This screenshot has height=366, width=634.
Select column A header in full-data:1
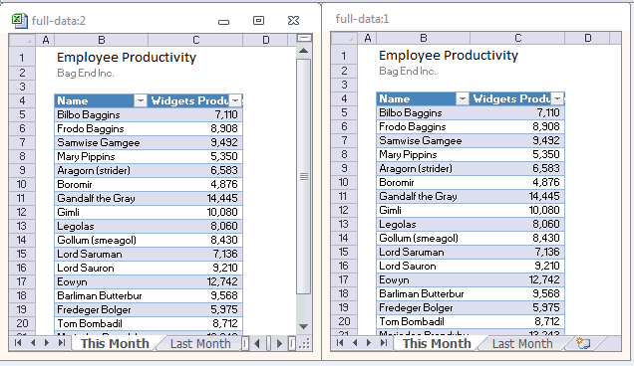[x=367, y=38]
